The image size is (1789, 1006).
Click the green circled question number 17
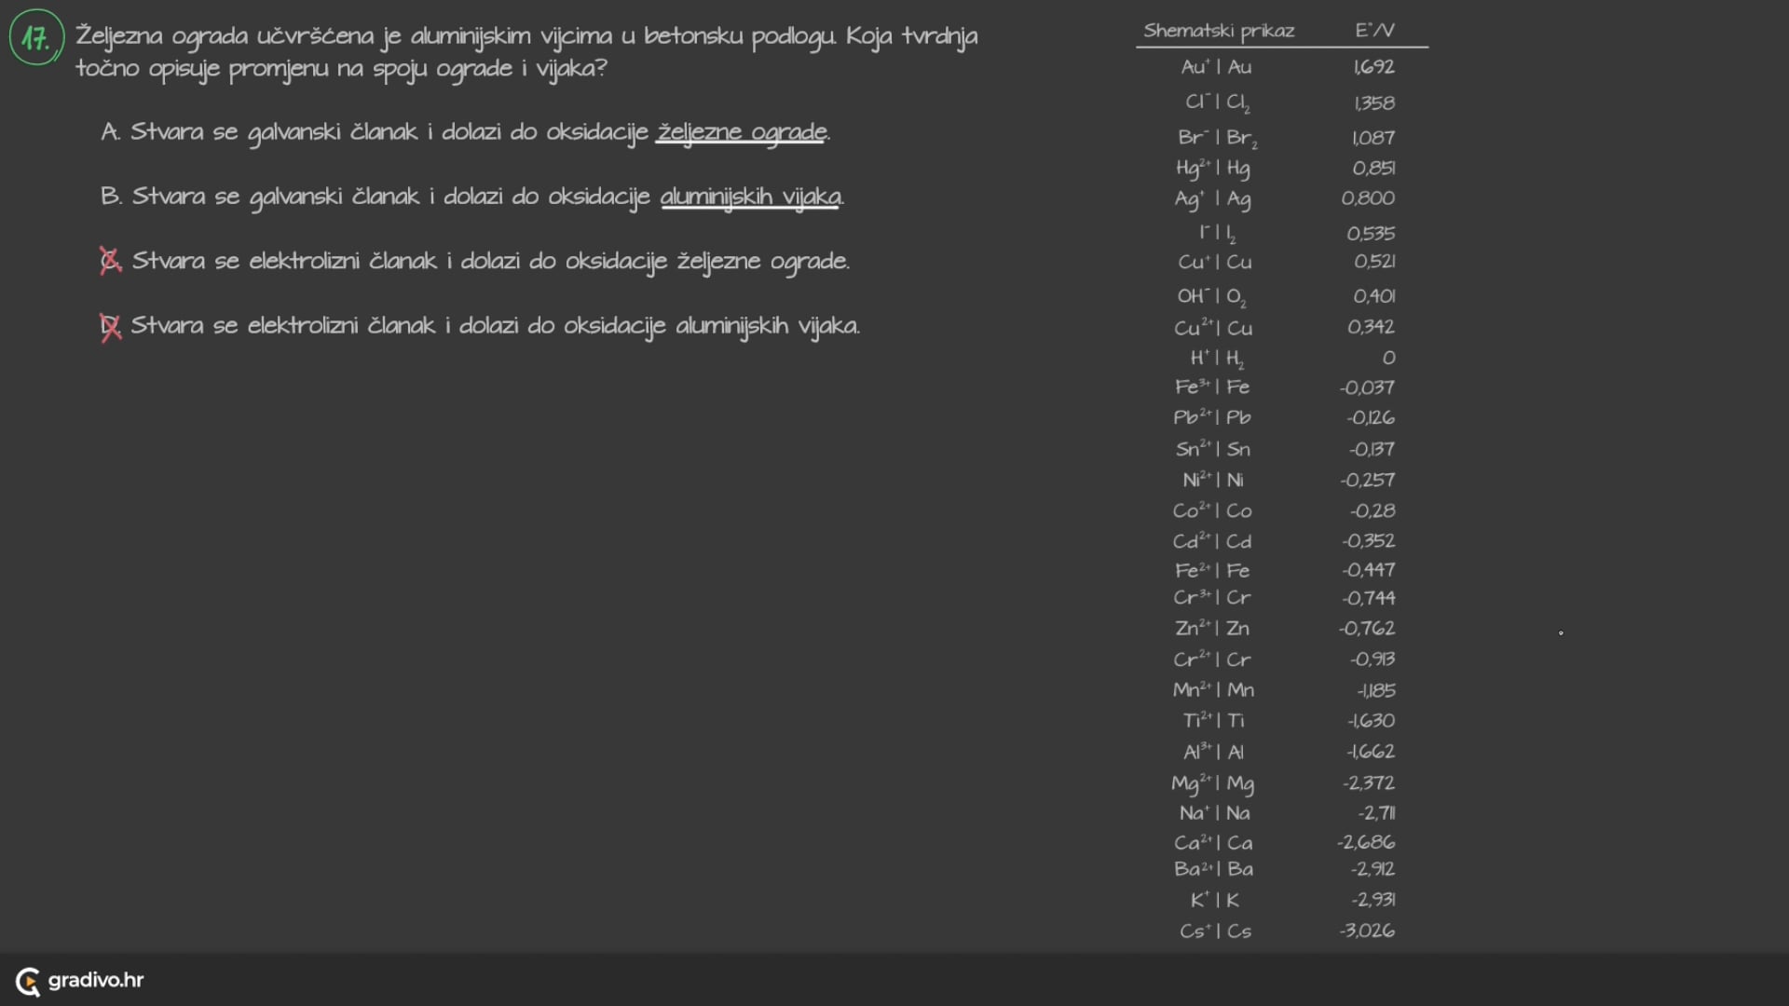point(35,38)
